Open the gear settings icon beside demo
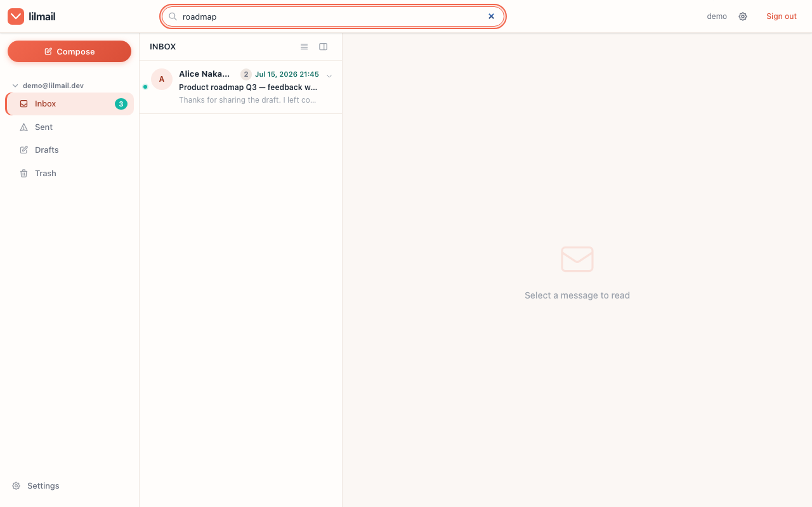This screenshot has height=507, width=812. pos(743,16)
